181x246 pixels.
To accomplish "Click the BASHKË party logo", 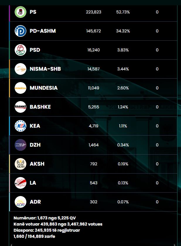I will click(21, 107).
